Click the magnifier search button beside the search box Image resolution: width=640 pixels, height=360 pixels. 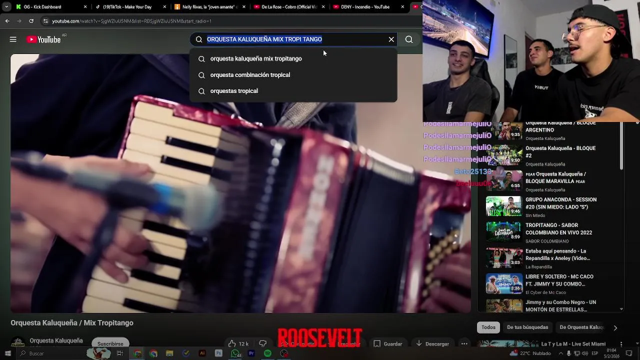pyautogui.click(x=409, y=39)
